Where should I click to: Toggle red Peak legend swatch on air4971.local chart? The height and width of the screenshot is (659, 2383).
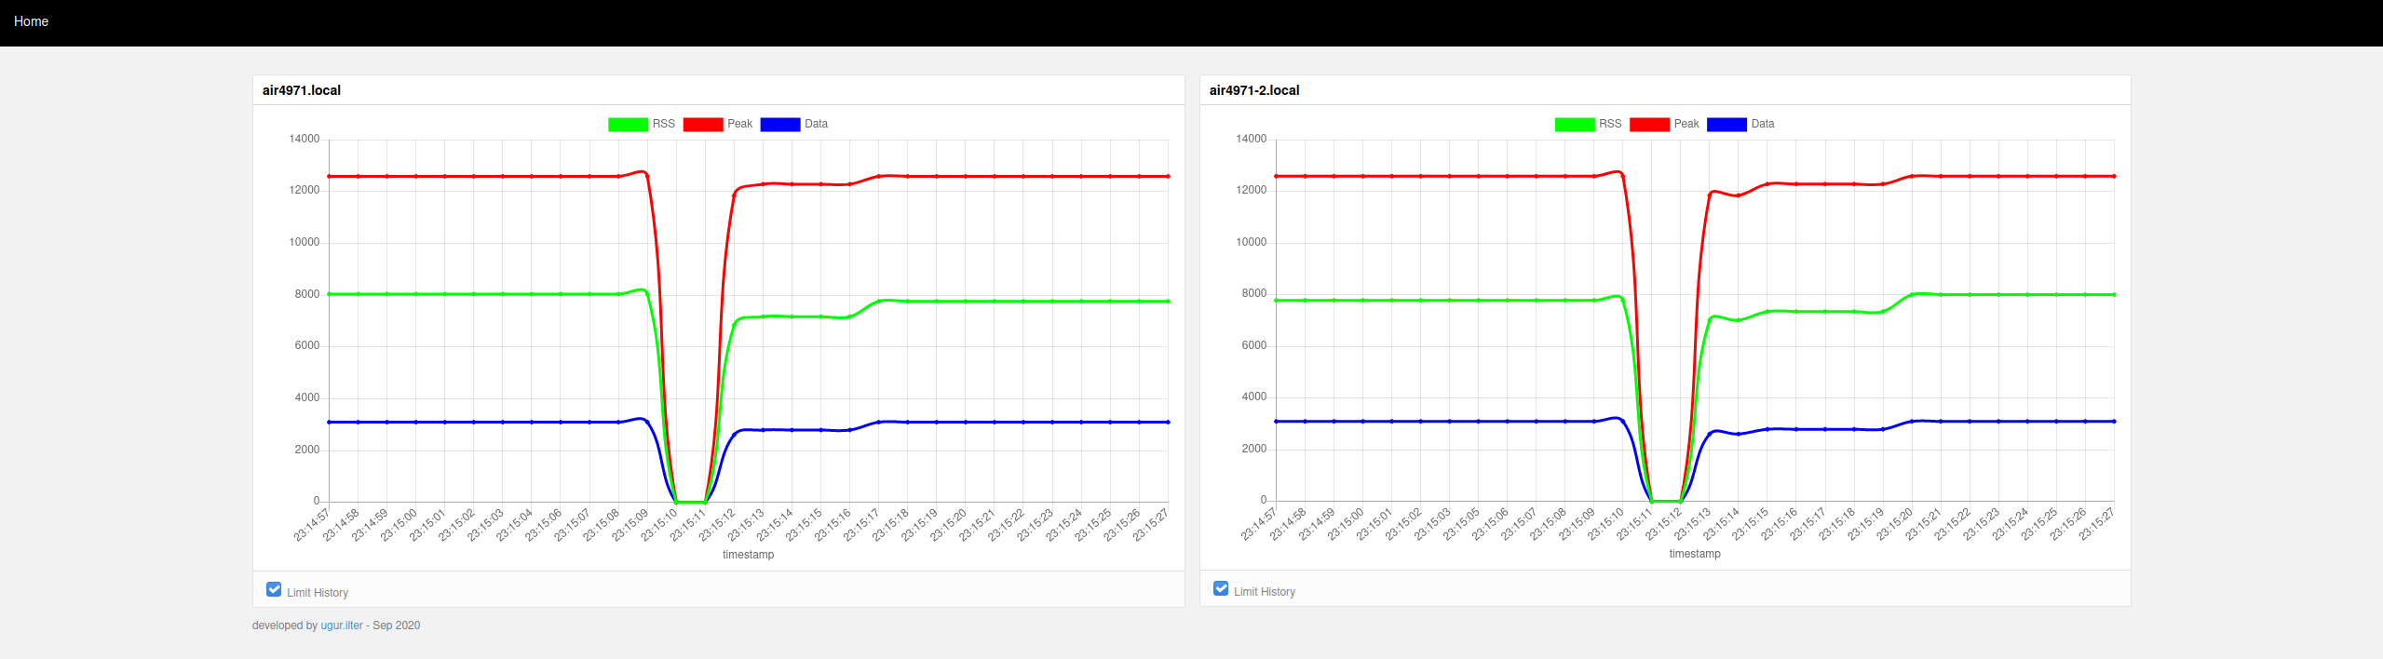pyautogui.click(x=703, y=125)
